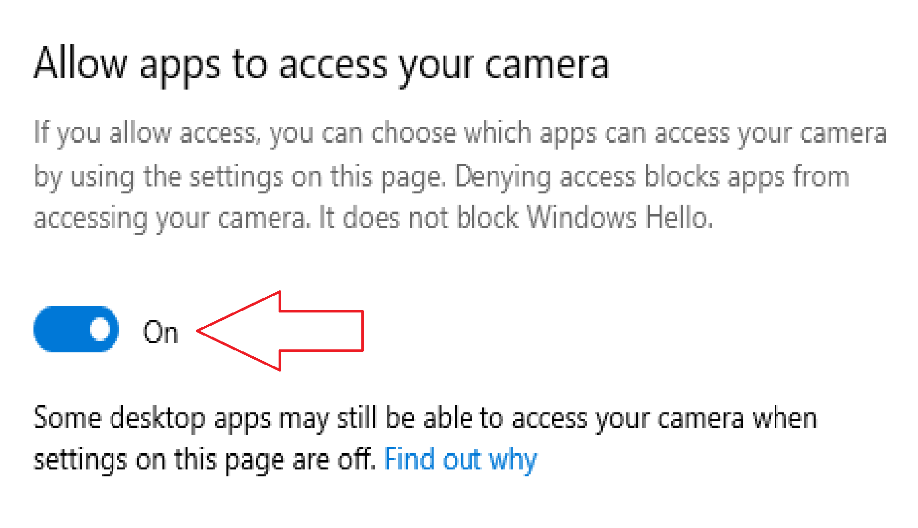Screen dimensions: 918x528
Task: Select the "If you allow access" description line
Action: tap(460, 133)
